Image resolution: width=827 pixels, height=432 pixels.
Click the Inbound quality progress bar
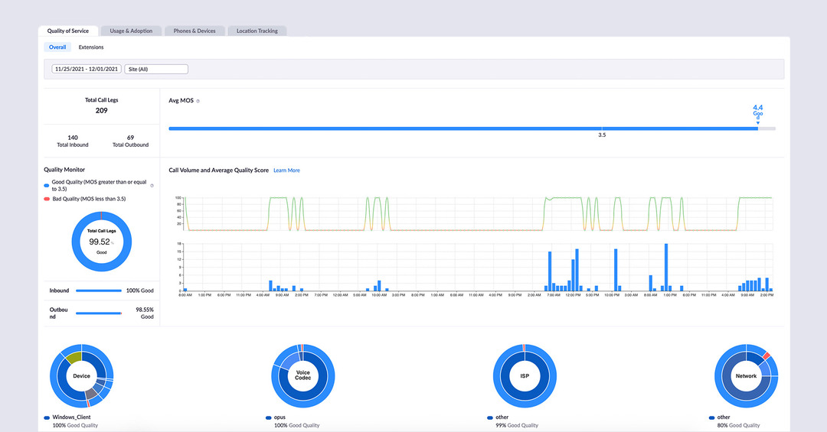pos(99,291)
